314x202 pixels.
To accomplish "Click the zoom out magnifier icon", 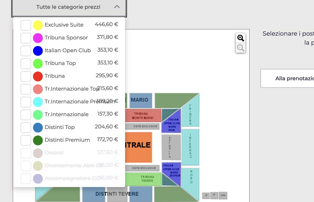I will pos(240,48).
